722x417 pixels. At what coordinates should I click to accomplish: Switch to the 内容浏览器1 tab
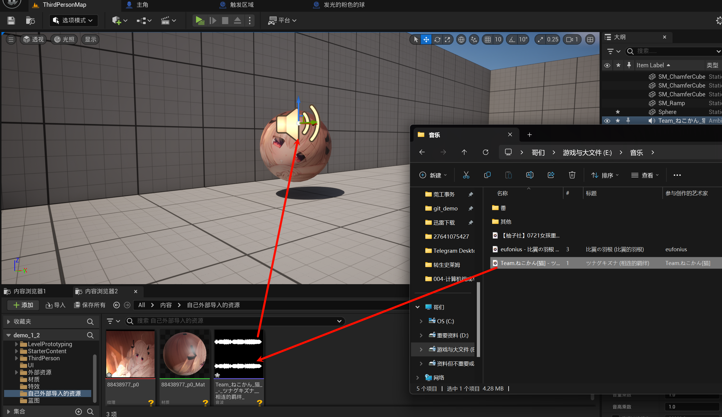click(x=29, y=291)
